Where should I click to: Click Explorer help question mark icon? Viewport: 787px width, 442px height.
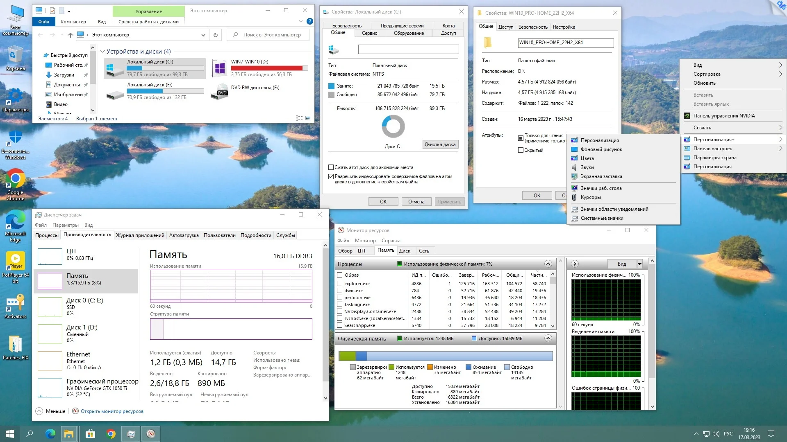coord(310,21)
